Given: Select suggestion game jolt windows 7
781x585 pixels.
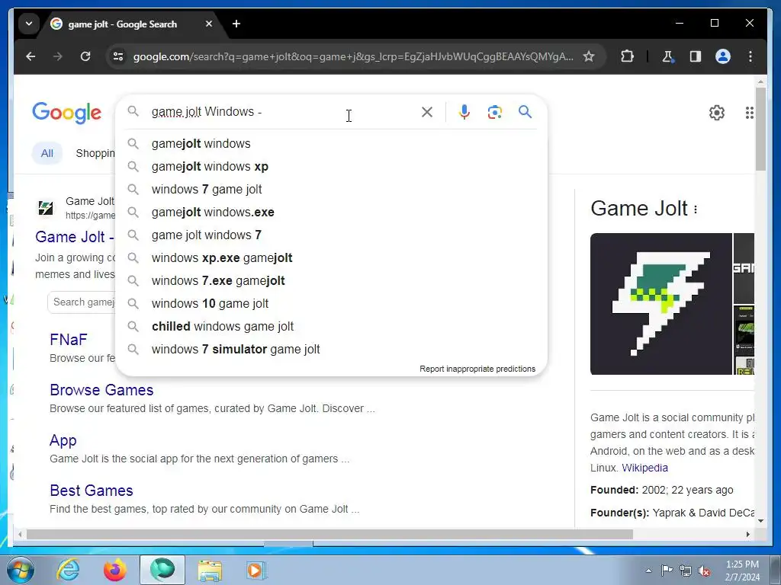Looking at the screenshot, I should tap(331, 235).
